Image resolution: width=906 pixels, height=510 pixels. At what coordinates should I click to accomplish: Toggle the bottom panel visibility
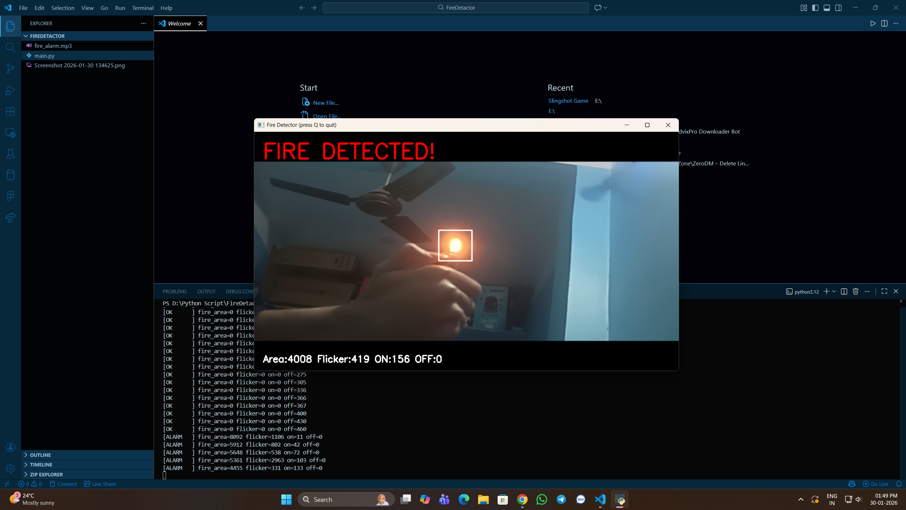tap(827, 7)
